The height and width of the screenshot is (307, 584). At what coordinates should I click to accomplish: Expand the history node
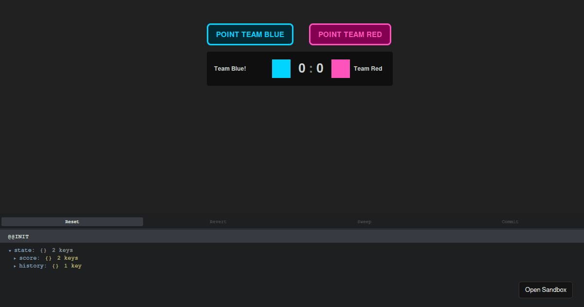coord(15,266)
